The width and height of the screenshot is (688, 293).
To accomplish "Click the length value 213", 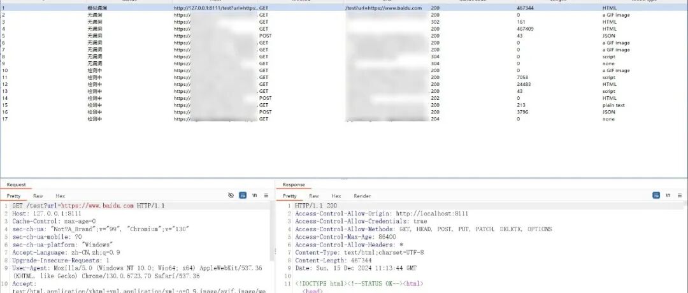I will click(521, 105).
